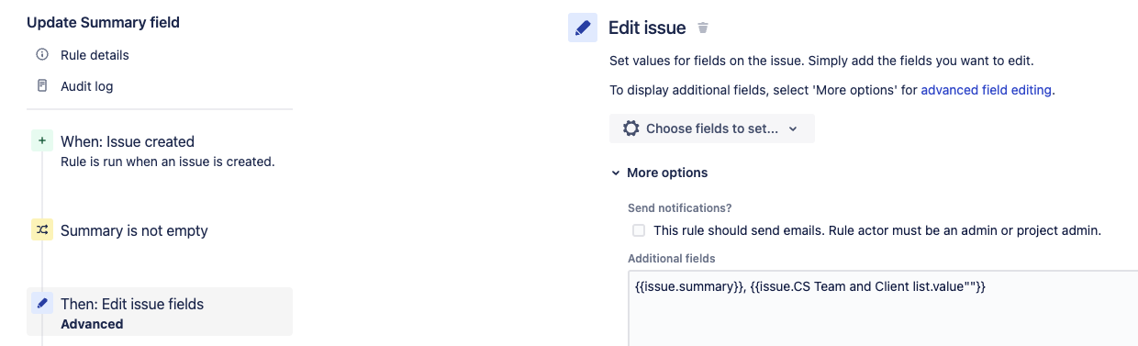The width and height of the screenshot is (1138, 346).
Task: Click the large blue pencil Edit issue icon
Action: [x=583, y=28]
